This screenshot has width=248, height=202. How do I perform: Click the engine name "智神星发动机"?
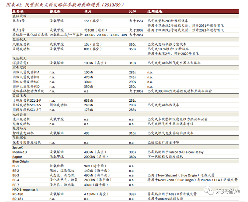(x=23, y=133)
